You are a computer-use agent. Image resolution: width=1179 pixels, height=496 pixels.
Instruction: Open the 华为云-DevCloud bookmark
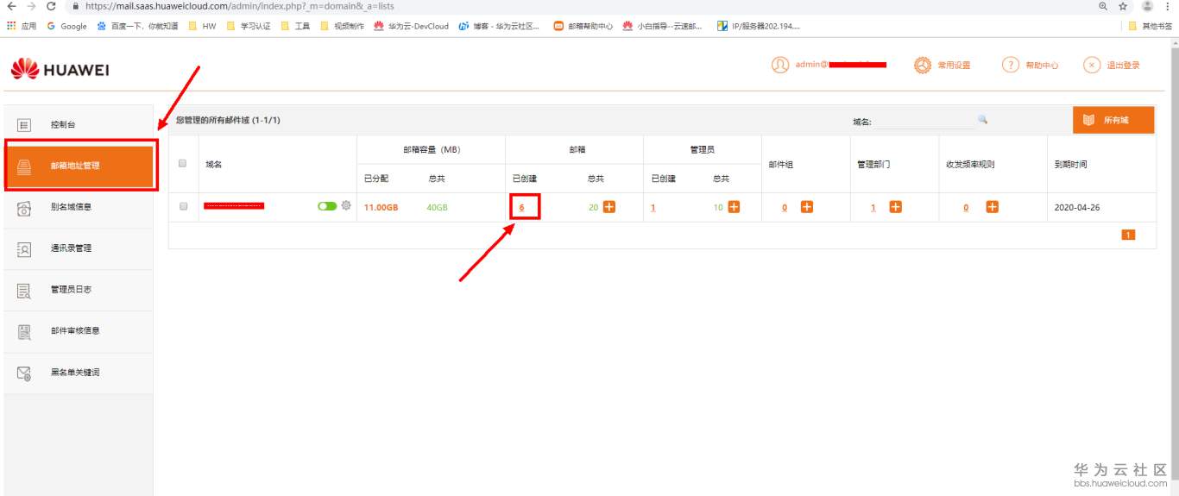(412, 26)
